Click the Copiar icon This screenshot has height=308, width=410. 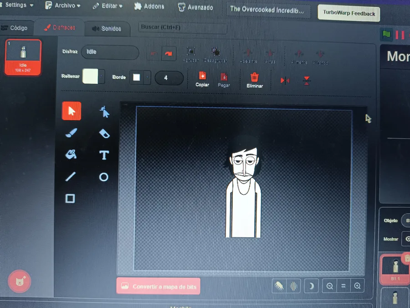tap(202, 76)
